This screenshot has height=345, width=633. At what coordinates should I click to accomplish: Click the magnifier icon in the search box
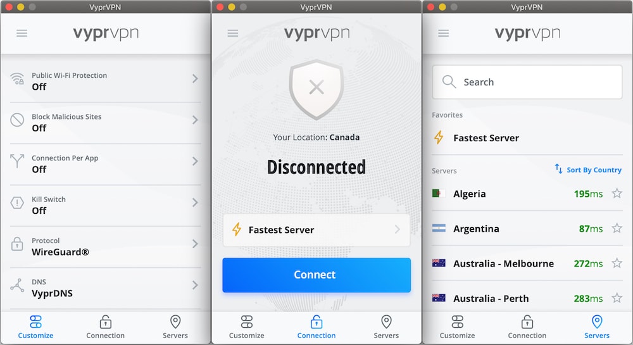(x=449, y=82)
